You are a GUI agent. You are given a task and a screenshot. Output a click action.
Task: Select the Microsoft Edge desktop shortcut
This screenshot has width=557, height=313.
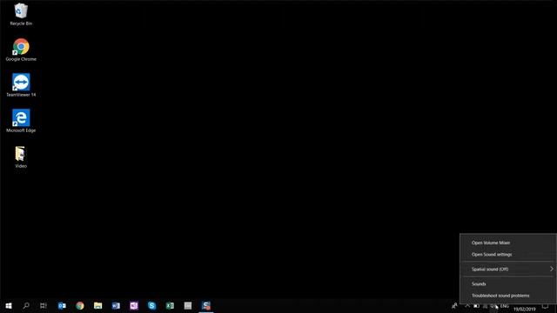pyautogui.click(x=21, y=121)
